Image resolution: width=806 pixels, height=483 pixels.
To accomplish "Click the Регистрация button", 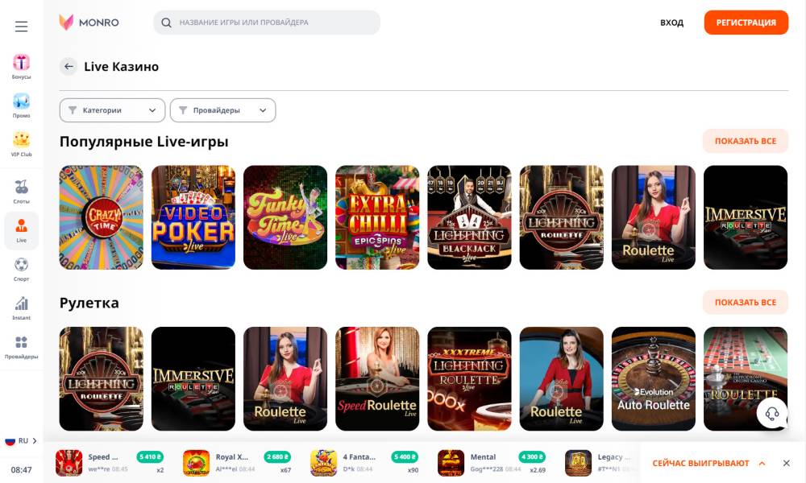I will click(x=746, y=23).
